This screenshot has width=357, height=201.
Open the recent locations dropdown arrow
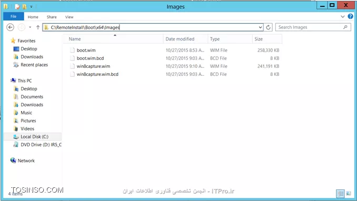click(30, 27)
